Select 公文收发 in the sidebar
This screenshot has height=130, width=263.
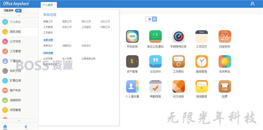point(19,41)
